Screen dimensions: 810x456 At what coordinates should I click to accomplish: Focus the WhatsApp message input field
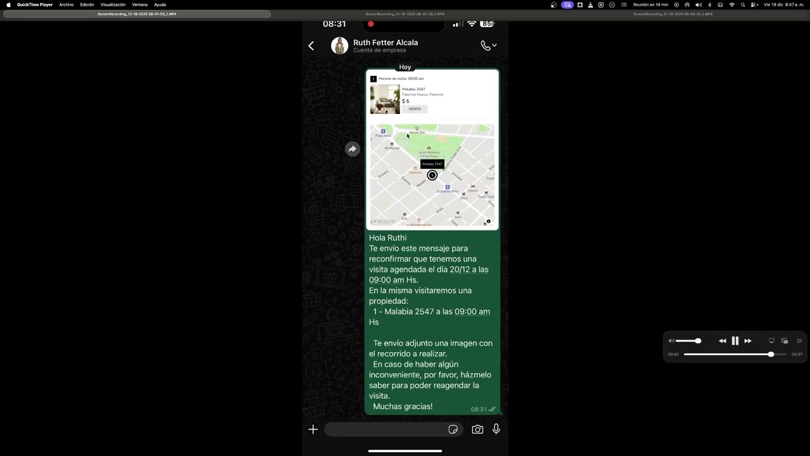(x=394, y=429)
